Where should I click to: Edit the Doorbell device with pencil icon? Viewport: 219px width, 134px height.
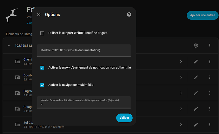point(196,77)
